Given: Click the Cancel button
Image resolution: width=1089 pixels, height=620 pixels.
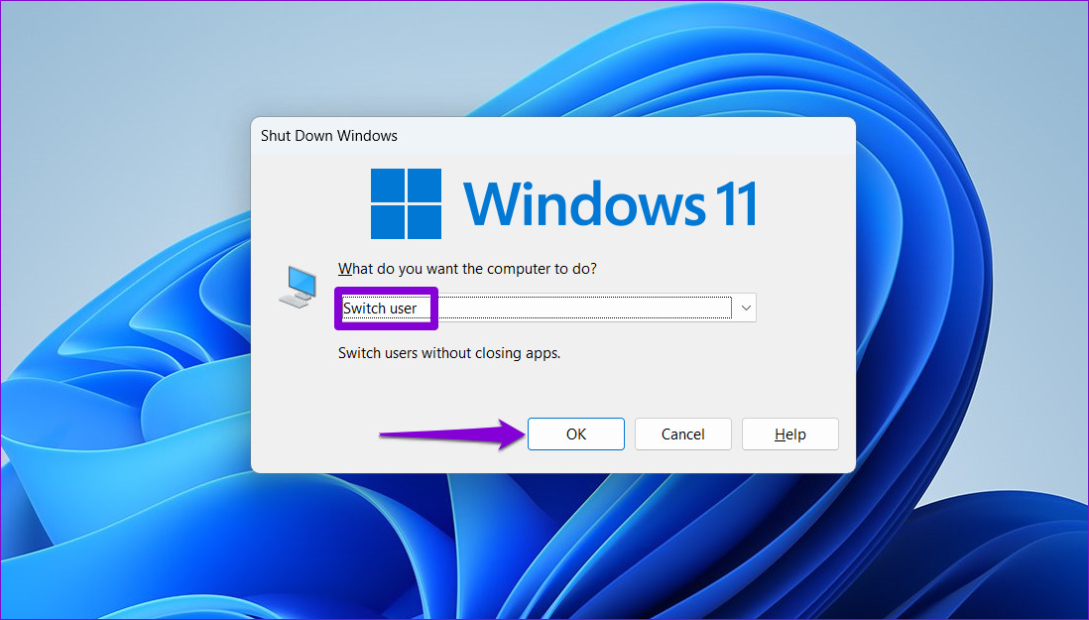Looking at the screenshot, I should click(682, 434).
